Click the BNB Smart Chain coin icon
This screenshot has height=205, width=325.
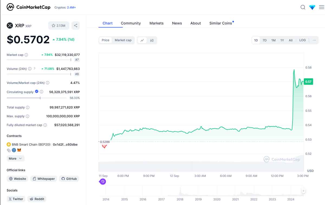point(9,144)
